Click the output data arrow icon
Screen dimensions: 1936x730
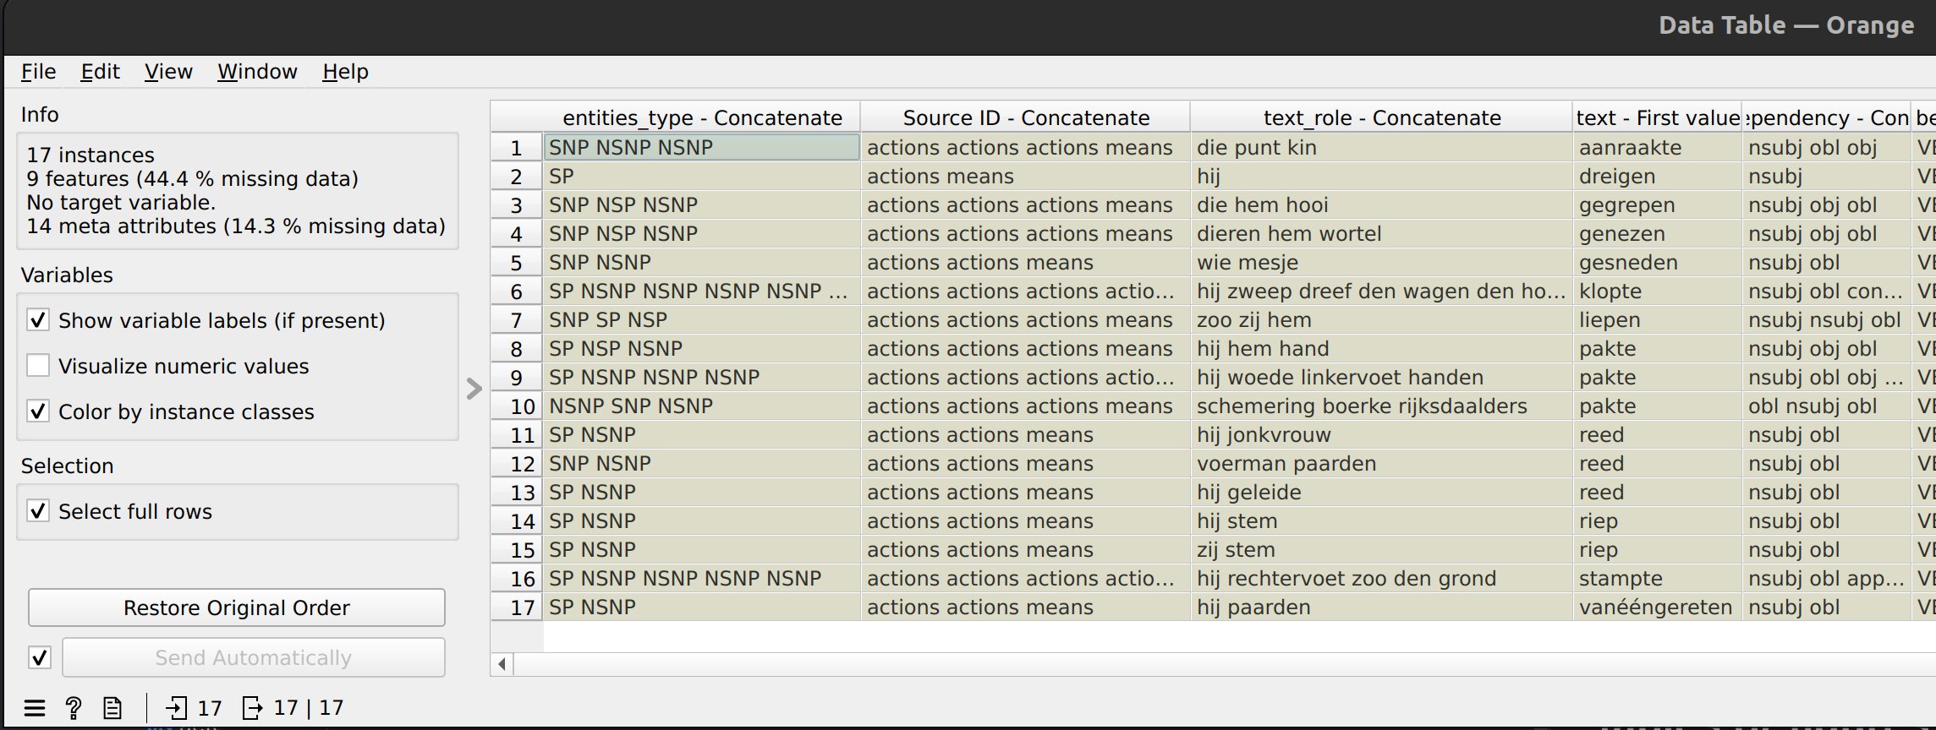tap(252, 708)
